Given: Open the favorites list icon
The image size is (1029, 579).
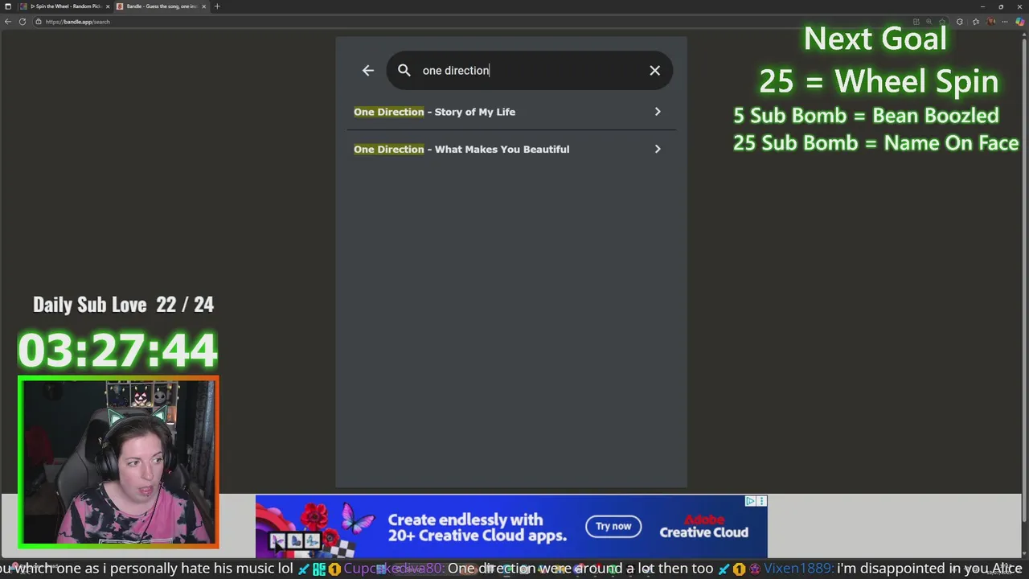Looking at the screenshot, I should pos(976,22).
